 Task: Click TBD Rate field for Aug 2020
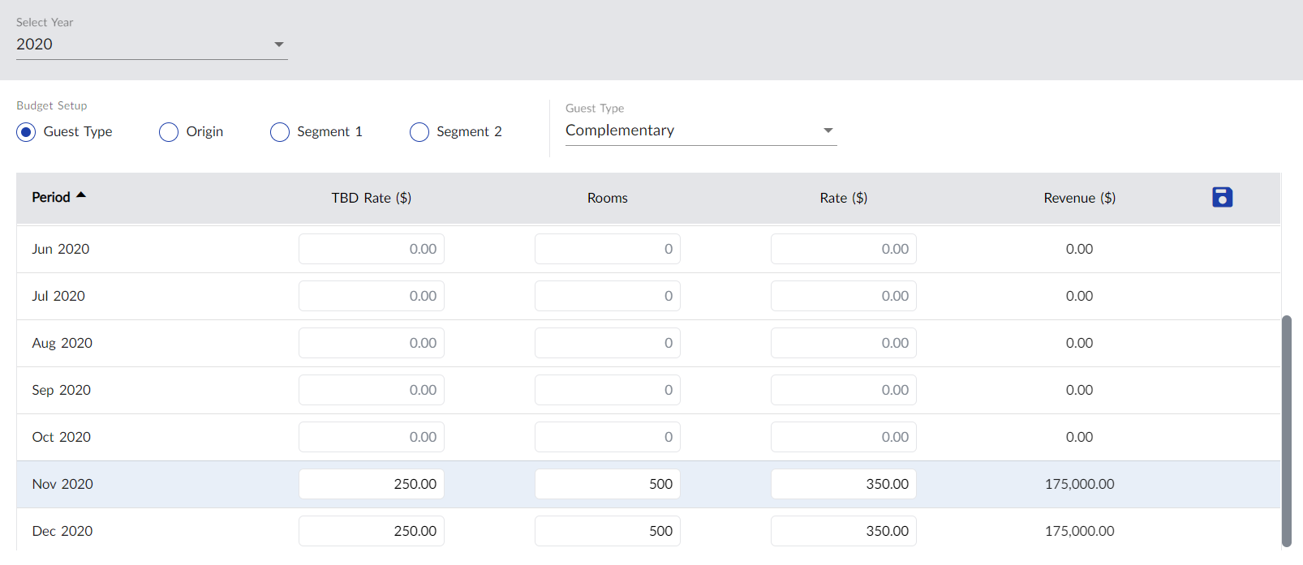(372, 343)
